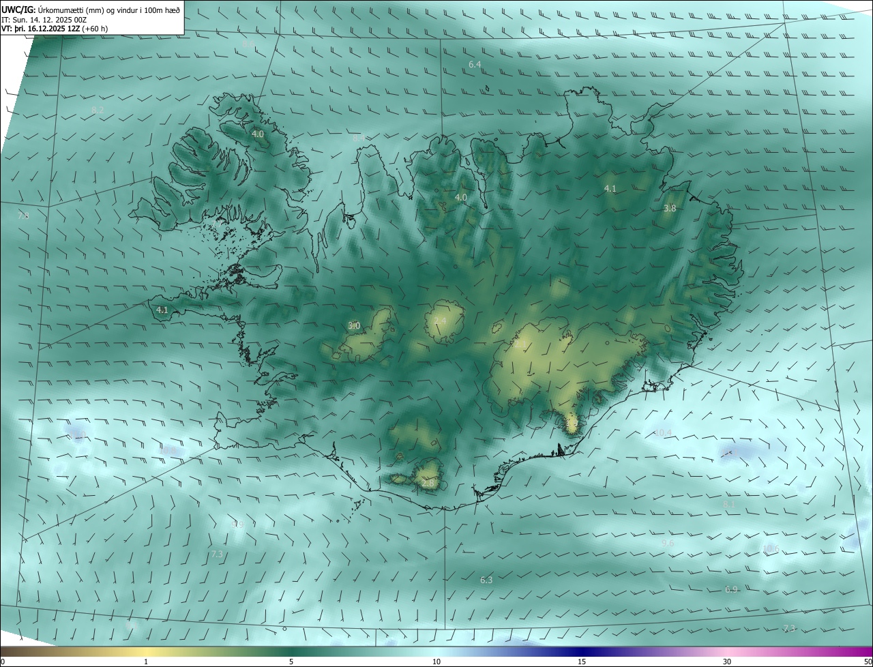Click the 8.2 value on the map
Viewport: 873px width, 667px height.
(x=98, y=110)
